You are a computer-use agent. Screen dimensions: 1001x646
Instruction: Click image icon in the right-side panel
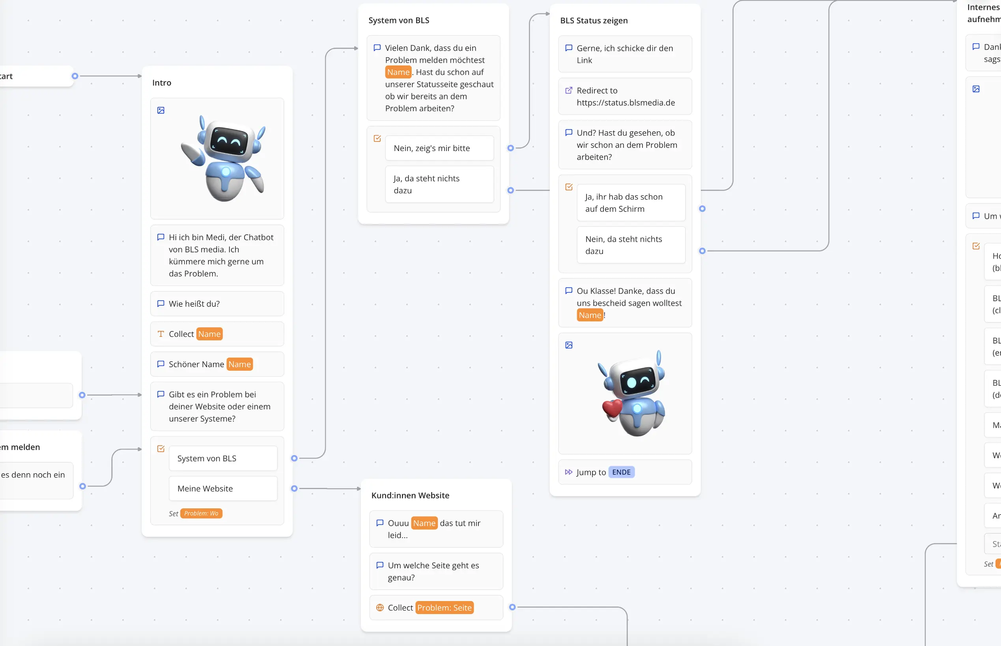point(977,88)
